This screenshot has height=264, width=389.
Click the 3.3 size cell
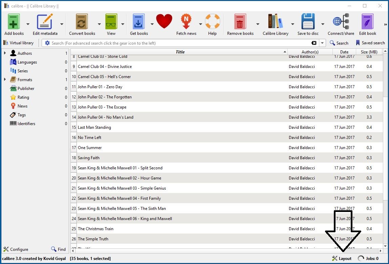coord(369,117)
